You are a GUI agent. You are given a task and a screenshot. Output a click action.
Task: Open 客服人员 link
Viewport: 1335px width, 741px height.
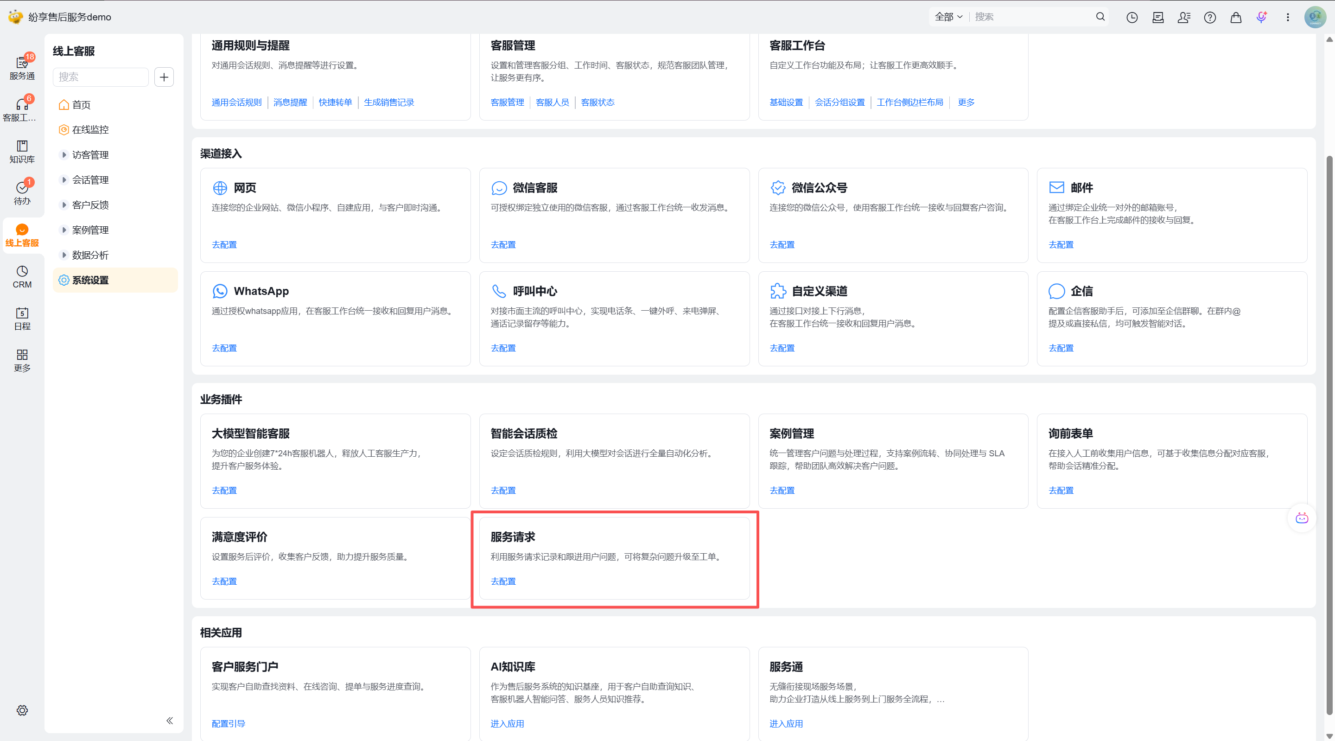click(553, 102)
